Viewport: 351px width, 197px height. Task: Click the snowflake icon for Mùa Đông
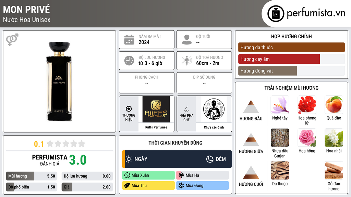coord(181,185)
